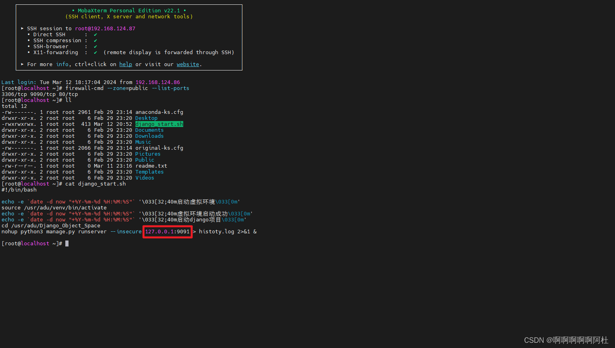
Task: Click the Videos directory entry
Action: [x=145, y=178]
